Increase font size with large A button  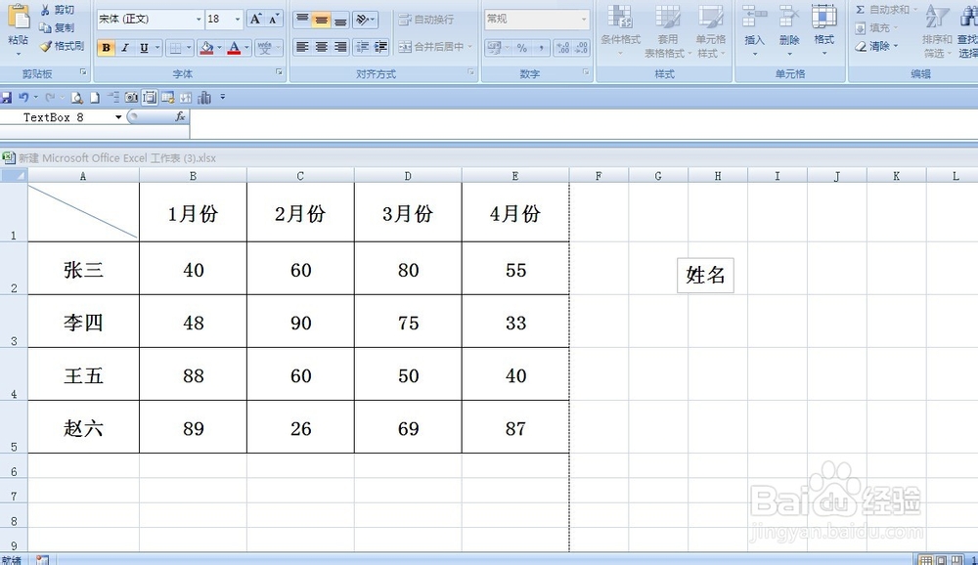click(255, 20)
